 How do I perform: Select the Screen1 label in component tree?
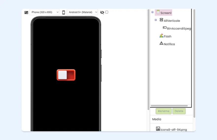[x=166, y=13]
